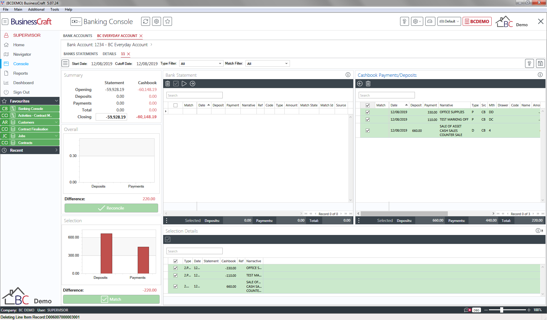Click the Reconcile button
Screen dimensions: 547x320
click(111, 208)
